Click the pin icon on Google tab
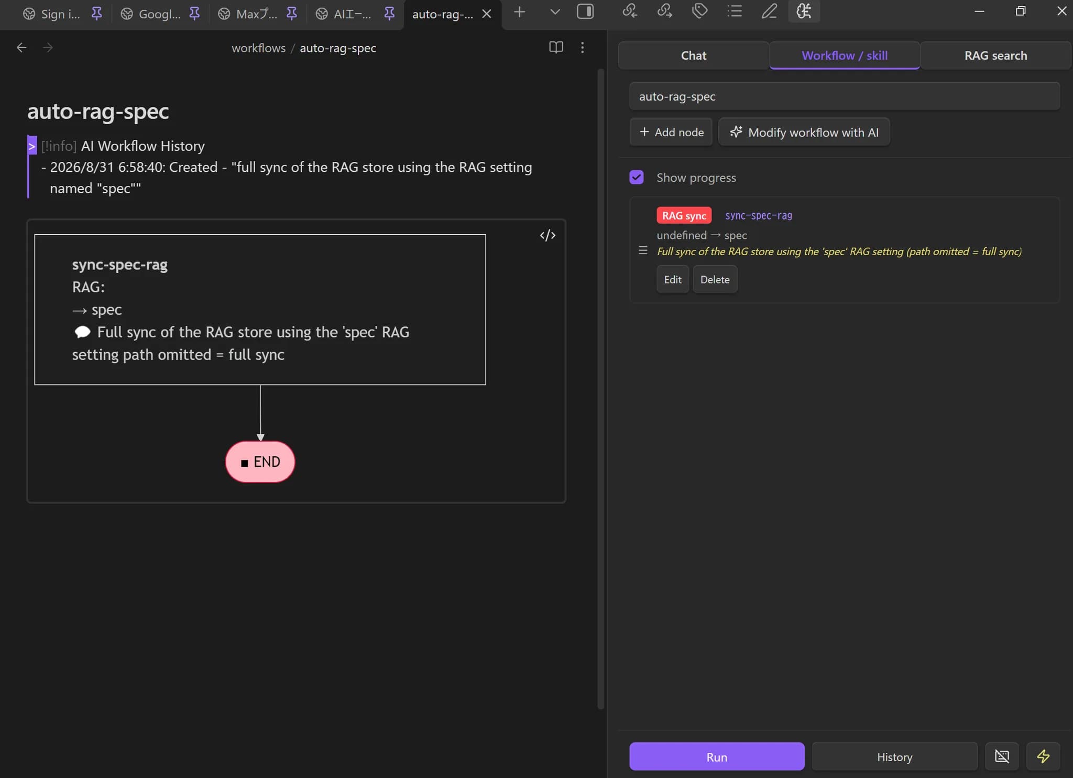 tap(194, 14)
